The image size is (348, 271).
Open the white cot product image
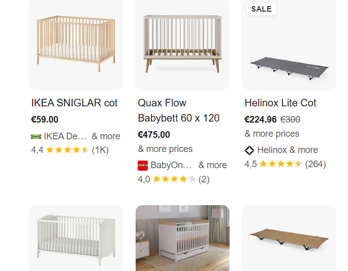tap(76, 238)
